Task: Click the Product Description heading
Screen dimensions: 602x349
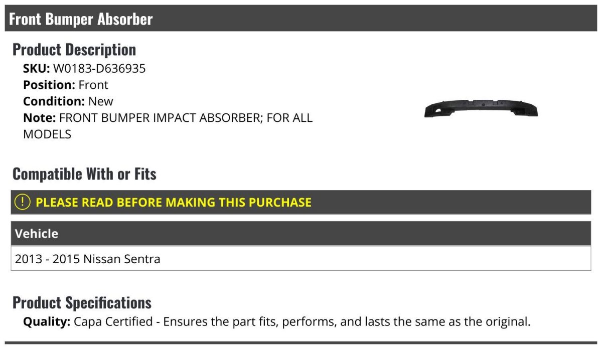Action: [x=74, y=50]
